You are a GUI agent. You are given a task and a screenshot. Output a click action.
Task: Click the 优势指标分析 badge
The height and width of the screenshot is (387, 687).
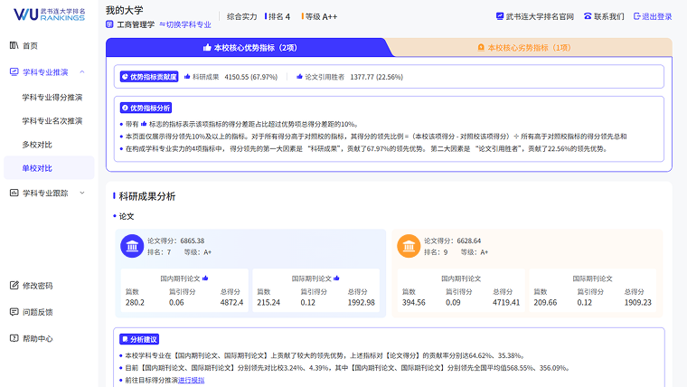pyautogui.click(x=146, y=108)
